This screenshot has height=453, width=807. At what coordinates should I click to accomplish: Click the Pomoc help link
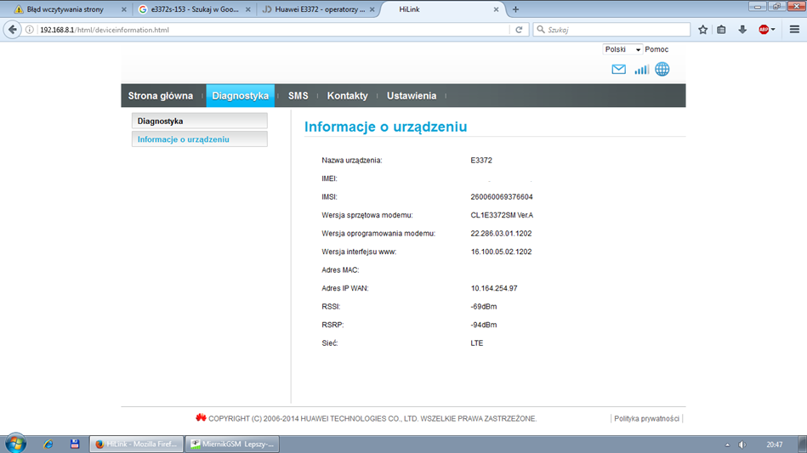pyautogui.click(x=656, y=49)
